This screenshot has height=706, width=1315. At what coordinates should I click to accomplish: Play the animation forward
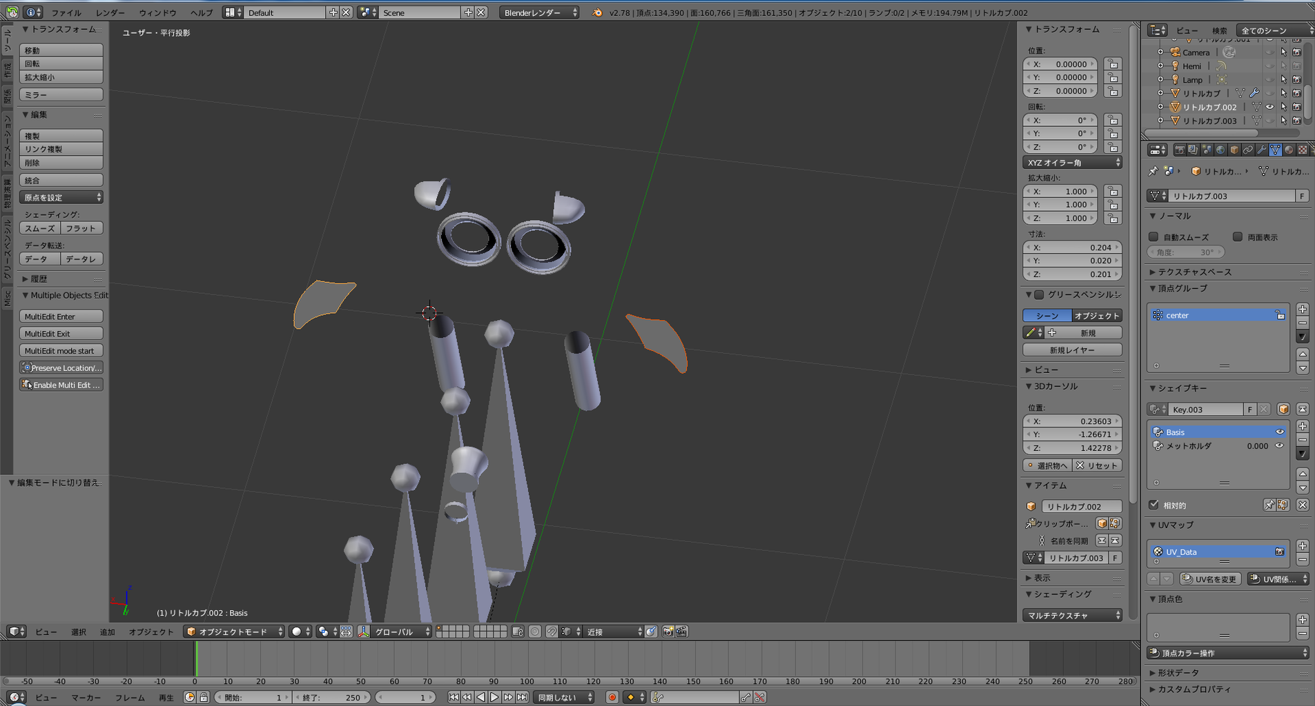pyautogui.click(x=494, y=698)
